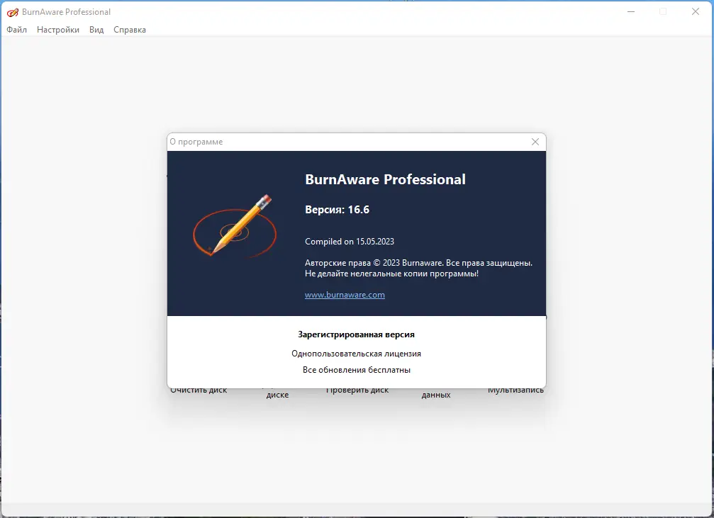Click the partially hidden данных tool
The image size is (714, 518).
point(435,394)
